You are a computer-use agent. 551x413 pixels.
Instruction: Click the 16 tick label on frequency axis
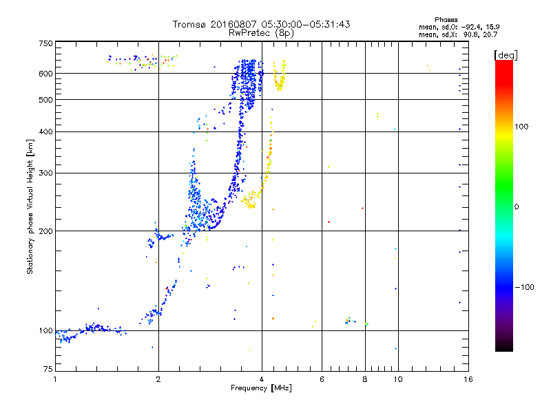(468, 379)
